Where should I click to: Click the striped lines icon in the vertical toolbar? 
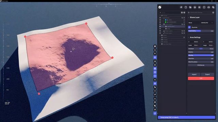click(x=155, y=91)
